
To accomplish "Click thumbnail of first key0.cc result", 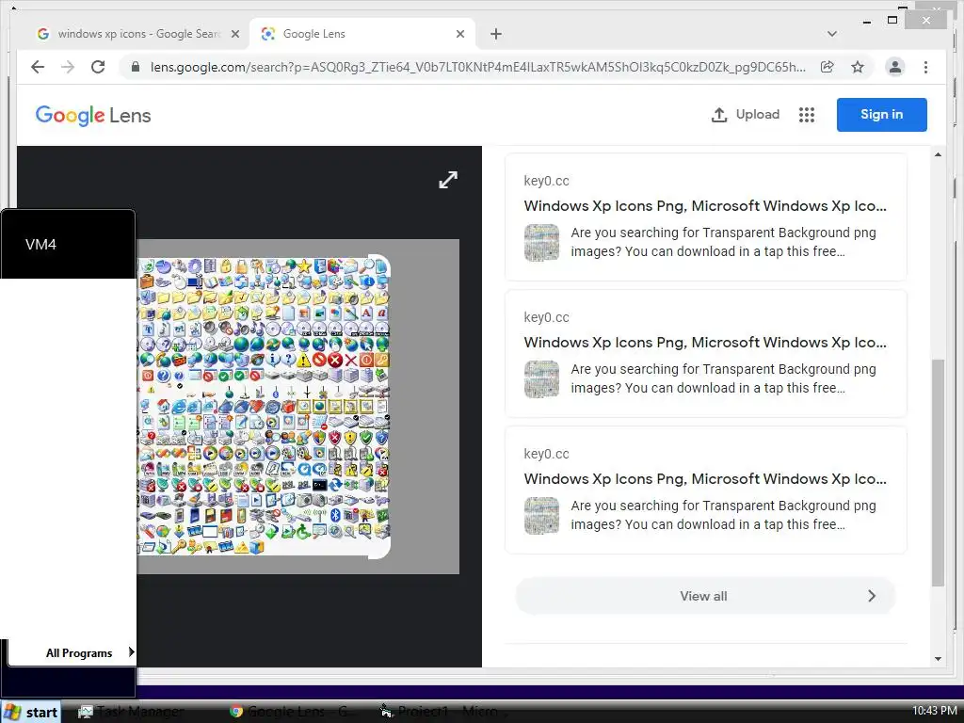I will click(541, 242).
